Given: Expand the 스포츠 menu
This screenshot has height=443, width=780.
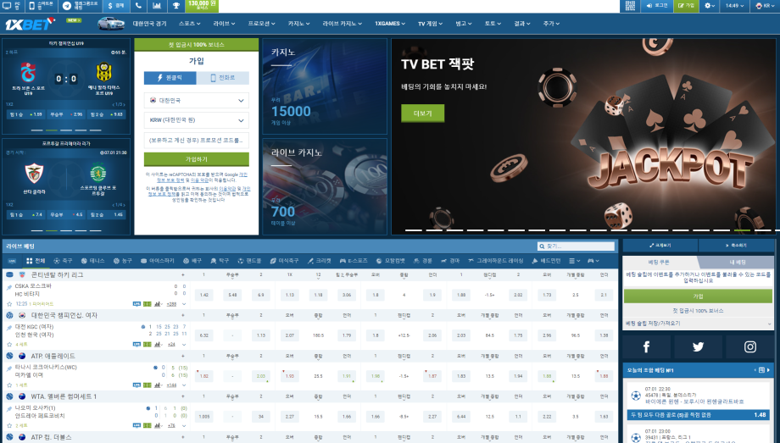Looking at the screenshot, I should click(190, 24).
